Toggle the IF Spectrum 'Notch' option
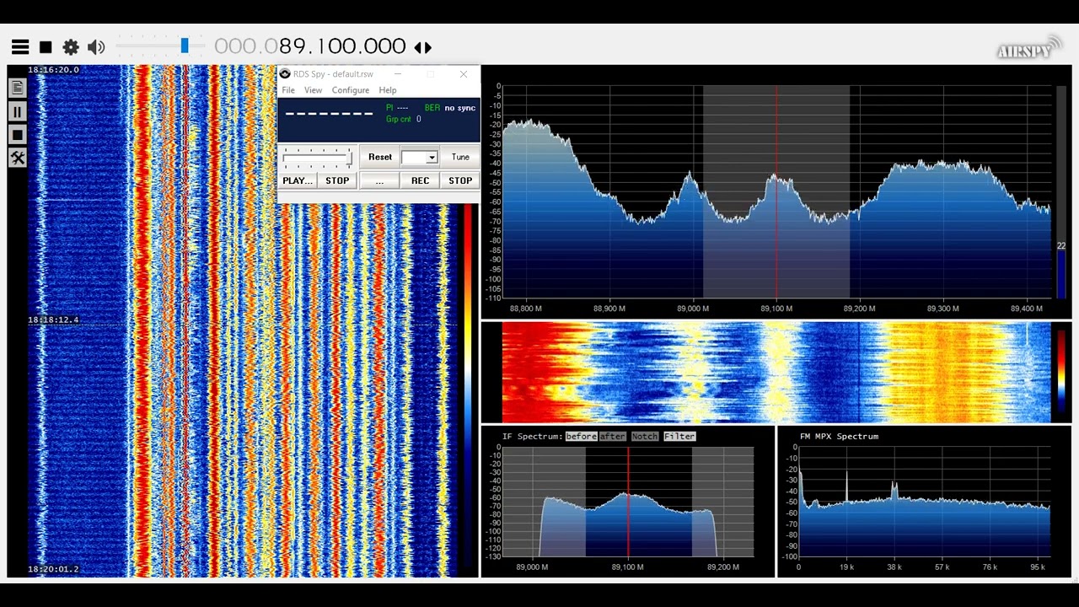1079x607 pixels. [644, 436]
